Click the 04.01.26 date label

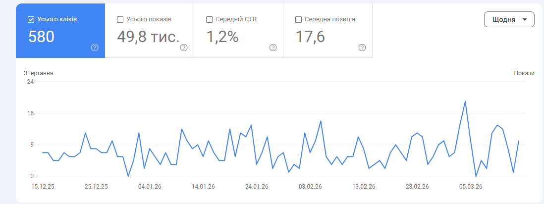150,187
